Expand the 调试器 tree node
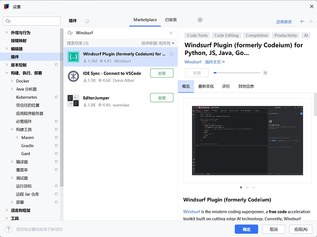 click(x=12, y=178)
